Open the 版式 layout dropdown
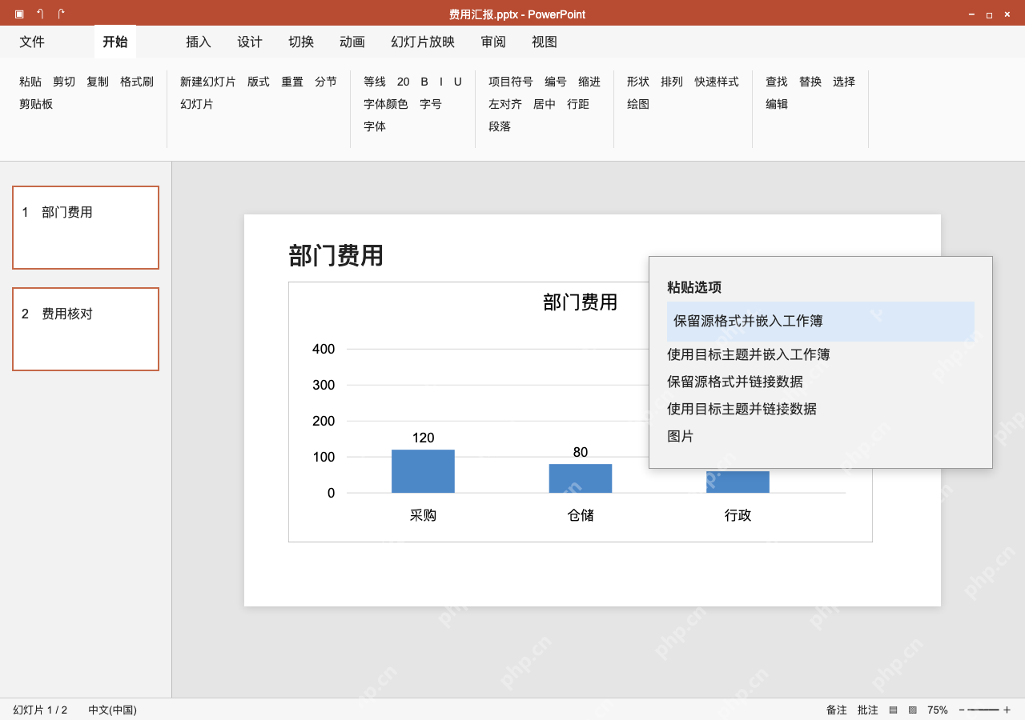This screenshot has width=1025, height=720. coord(259,82)
